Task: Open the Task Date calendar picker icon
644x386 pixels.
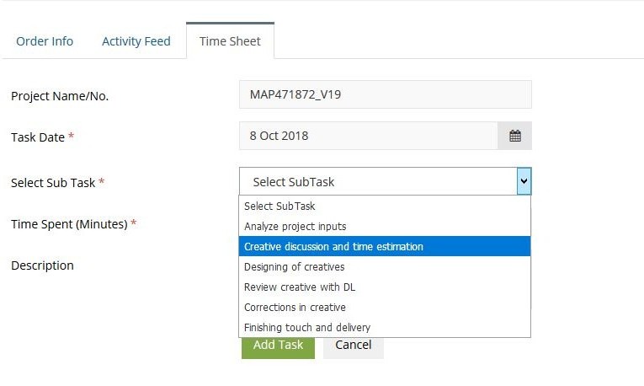Action: 514,136
